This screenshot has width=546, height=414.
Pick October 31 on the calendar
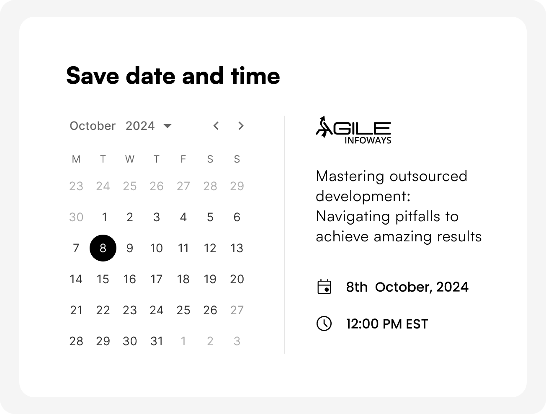tap(157, 341)
